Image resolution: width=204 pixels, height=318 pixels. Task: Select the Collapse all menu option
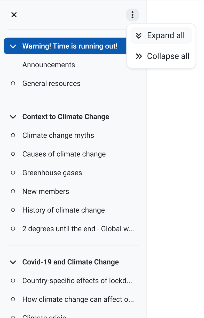(161, 56)
